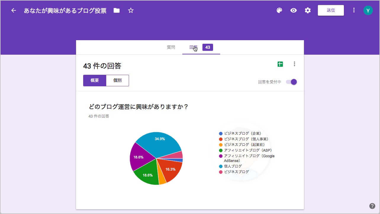
Task: Click the green 18.6% pie slice
Action: point(147,173)
